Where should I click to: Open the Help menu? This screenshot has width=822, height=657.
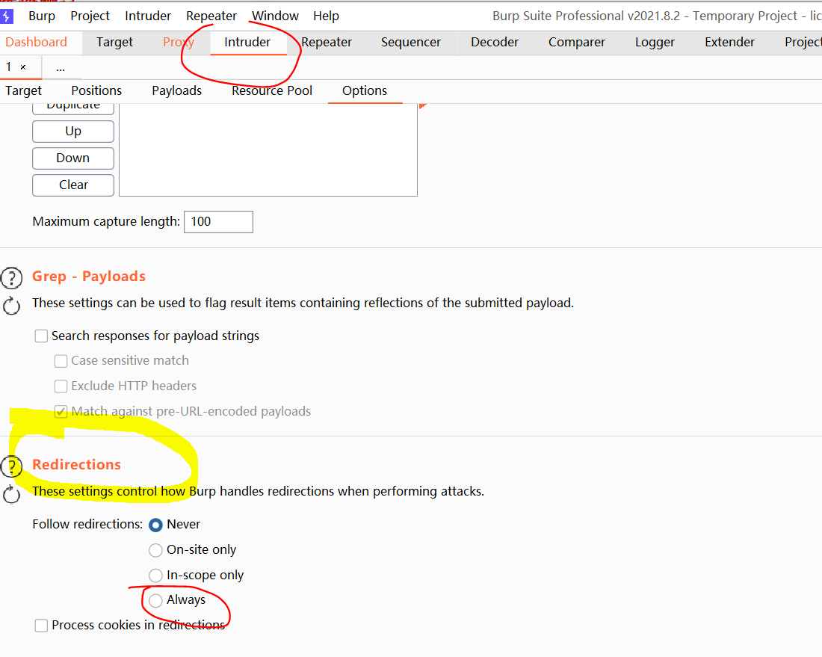[326, 16]
